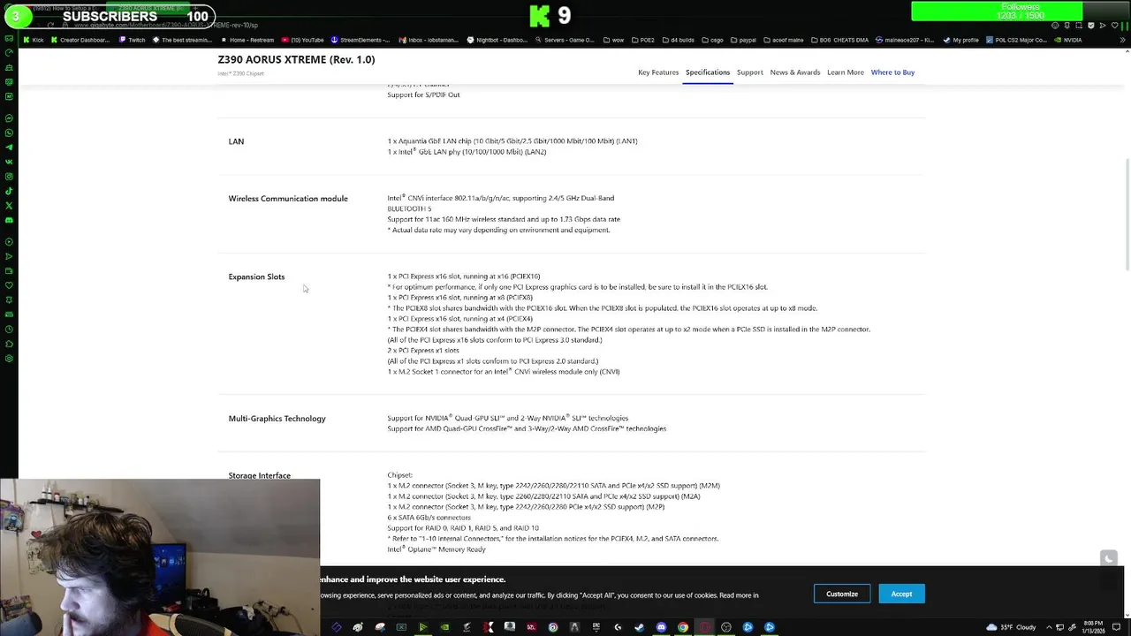This screenshot has height=636, width=1131.
Task: Open Instagram in the sidebar
Action: [x=9, y=176]
